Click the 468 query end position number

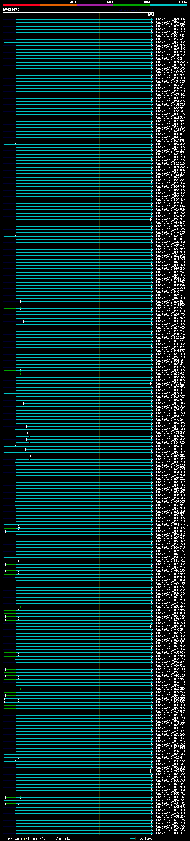pos(150,15)
